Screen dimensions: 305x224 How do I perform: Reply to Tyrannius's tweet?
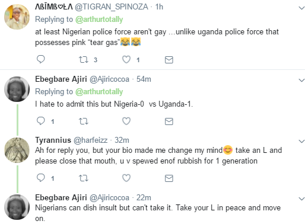[x=41, y=178]
